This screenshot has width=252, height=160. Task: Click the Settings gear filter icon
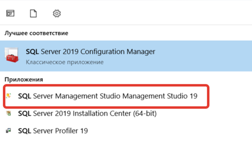(x=57, y=14)
